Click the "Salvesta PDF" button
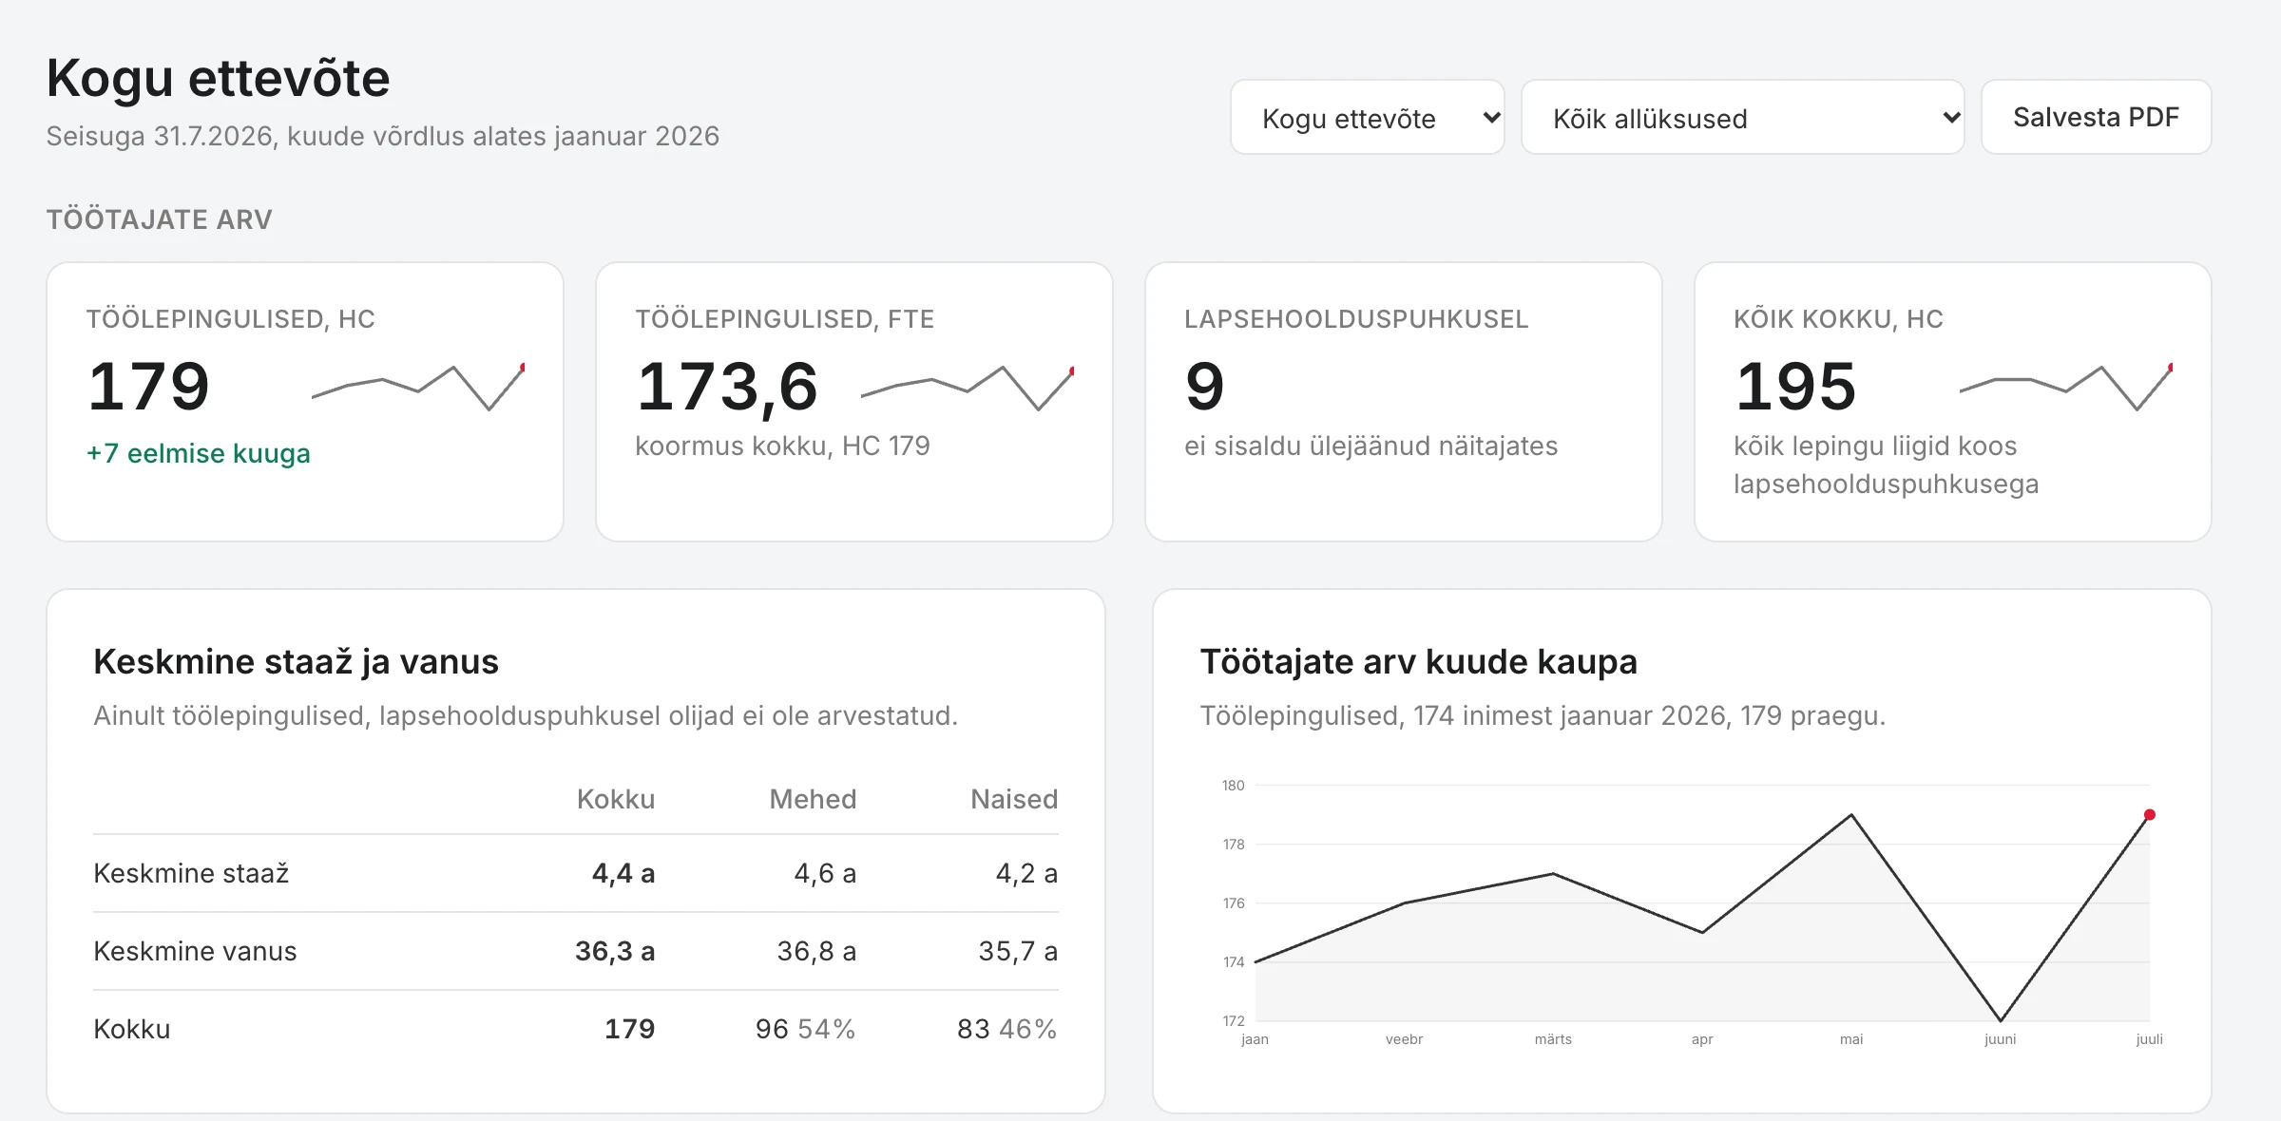 pyautogui.click(x=2096, y=117)
